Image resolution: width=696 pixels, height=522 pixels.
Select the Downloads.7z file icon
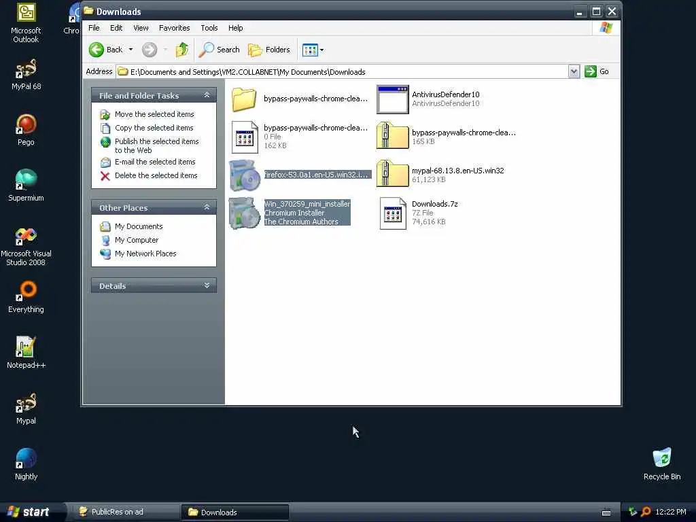tap(393, 213)
